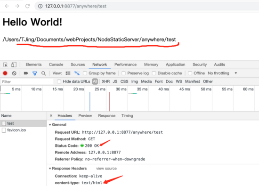Filter requests by CSS
The width and height of the screenshot is (259, 186).
pos(124,81)
